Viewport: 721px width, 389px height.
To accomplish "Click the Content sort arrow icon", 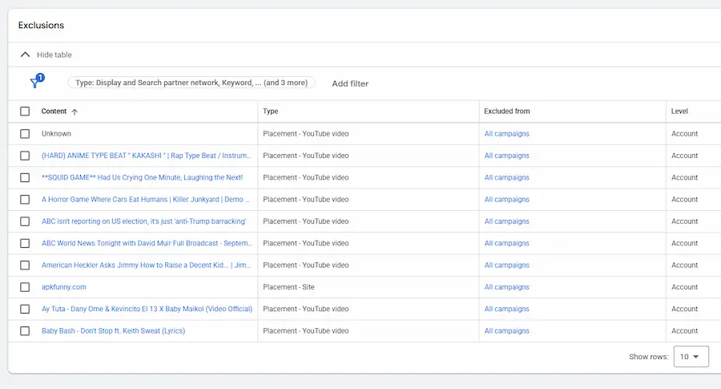I will [75, 111].
